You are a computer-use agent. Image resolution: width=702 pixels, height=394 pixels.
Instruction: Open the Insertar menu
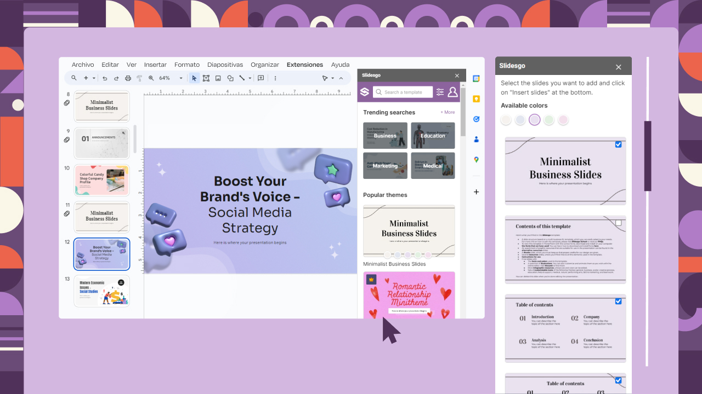(x=155, y=65)
